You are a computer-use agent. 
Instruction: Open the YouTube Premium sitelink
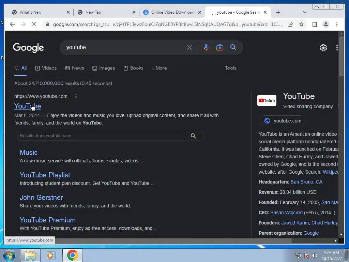[x=48, y=220]
